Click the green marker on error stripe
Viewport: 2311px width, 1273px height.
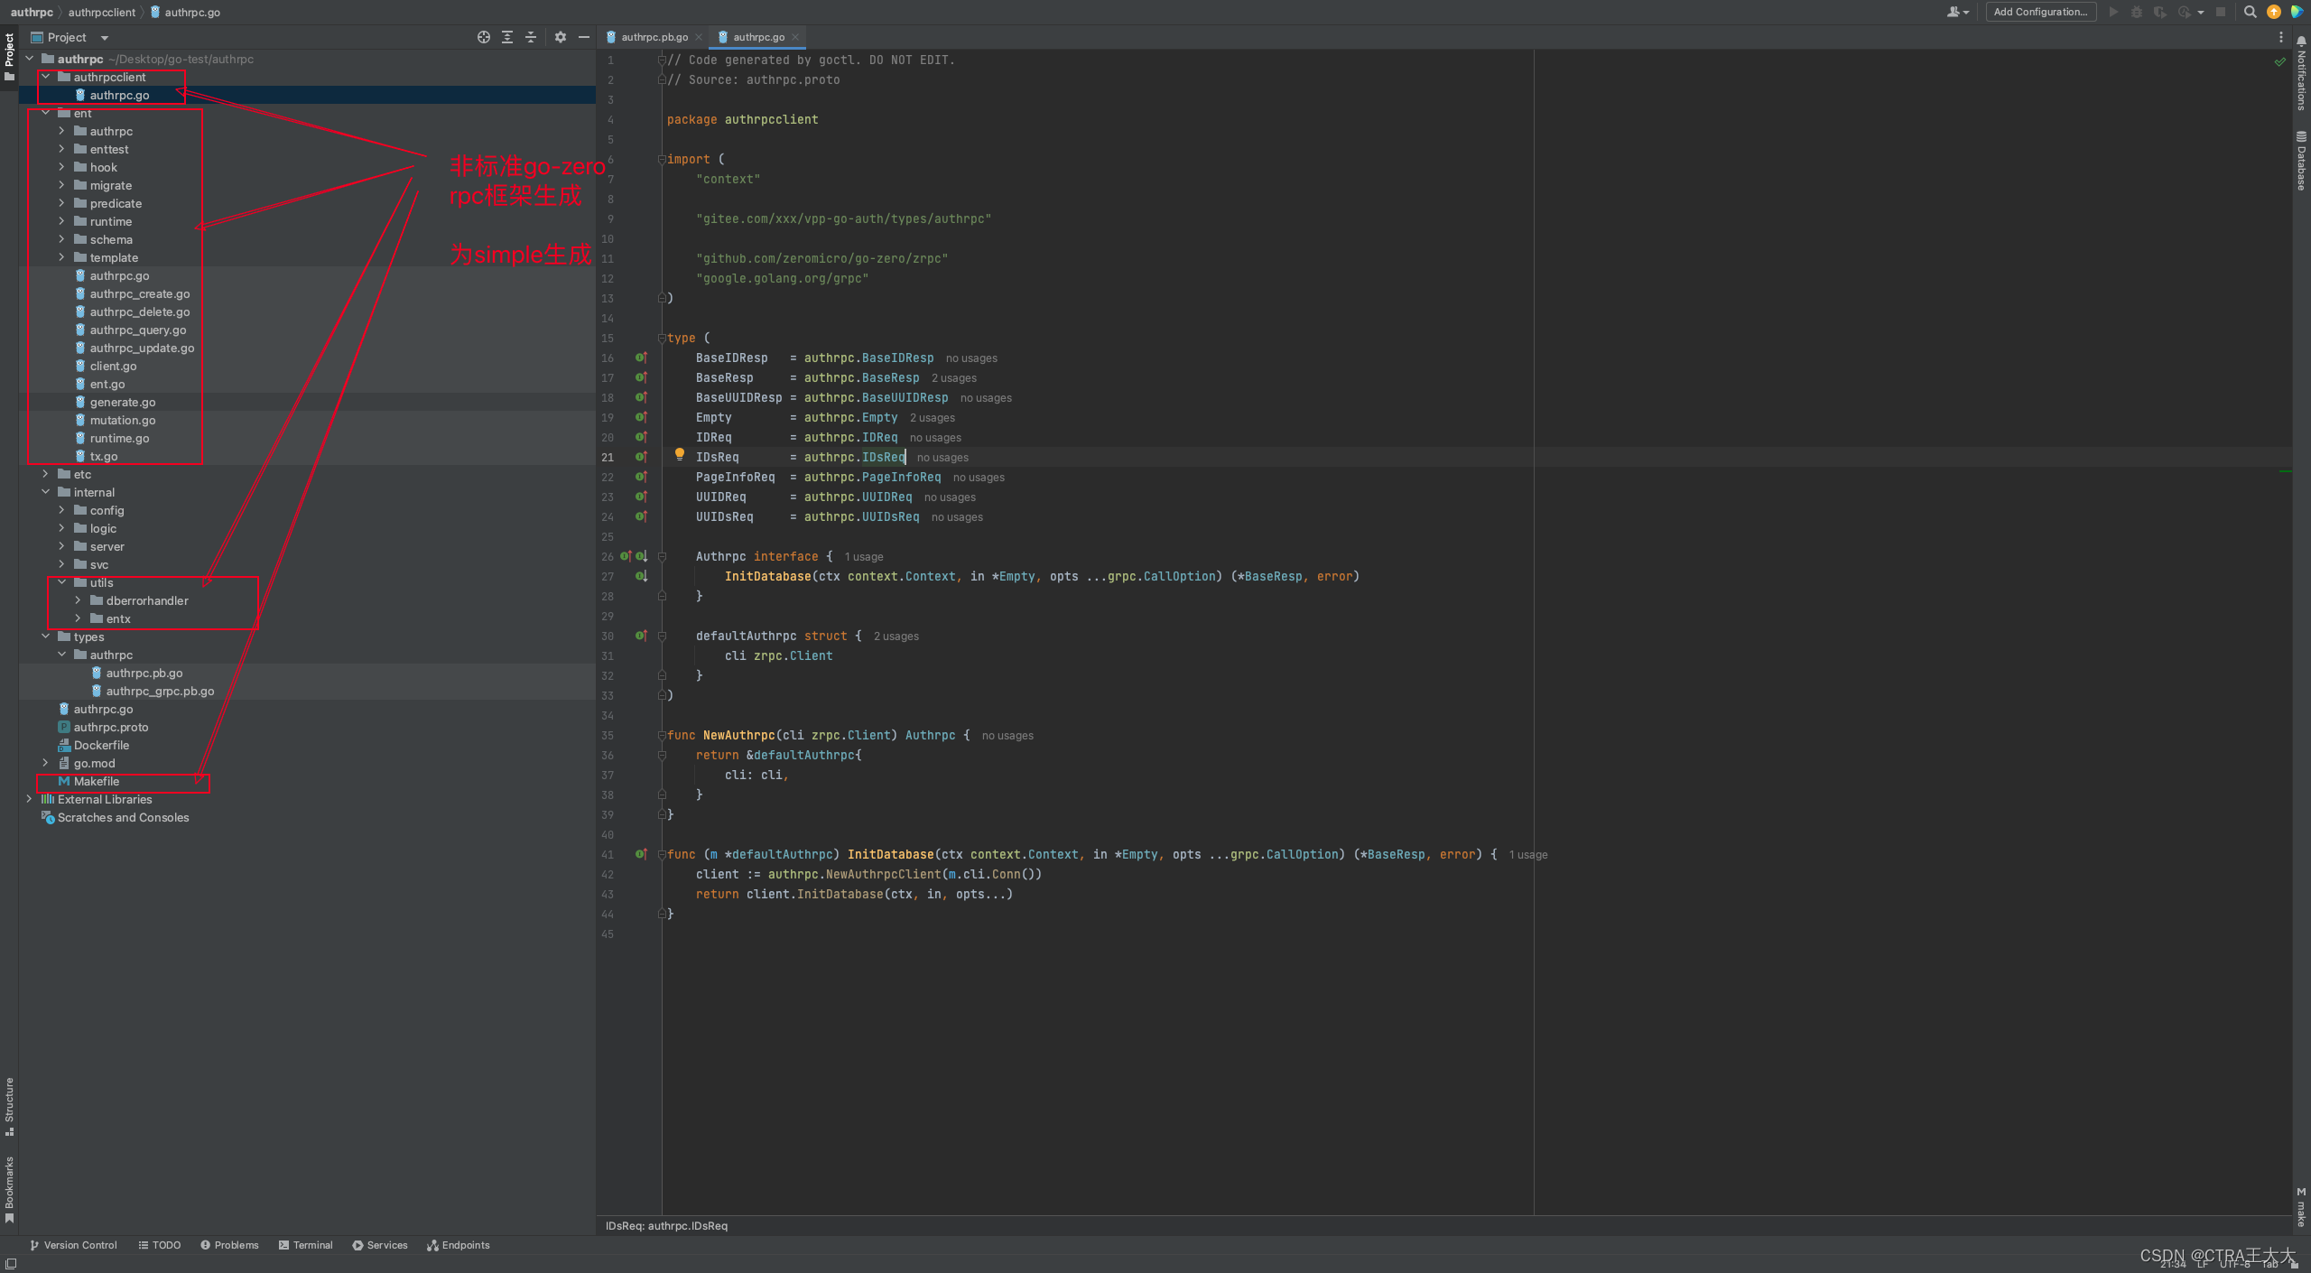click(2286, 471)
